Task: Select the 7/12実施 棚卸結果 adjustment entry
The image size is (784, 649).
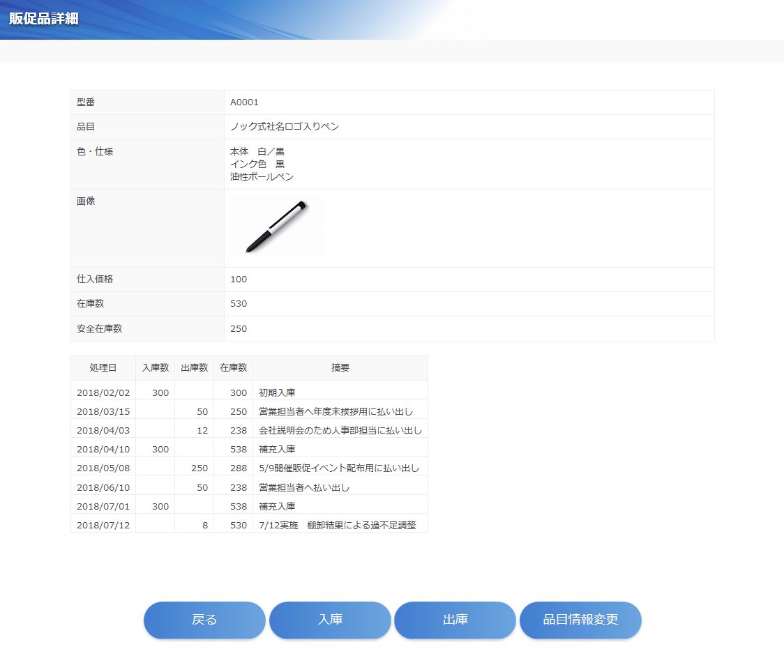Action: [x=337, y=525]
